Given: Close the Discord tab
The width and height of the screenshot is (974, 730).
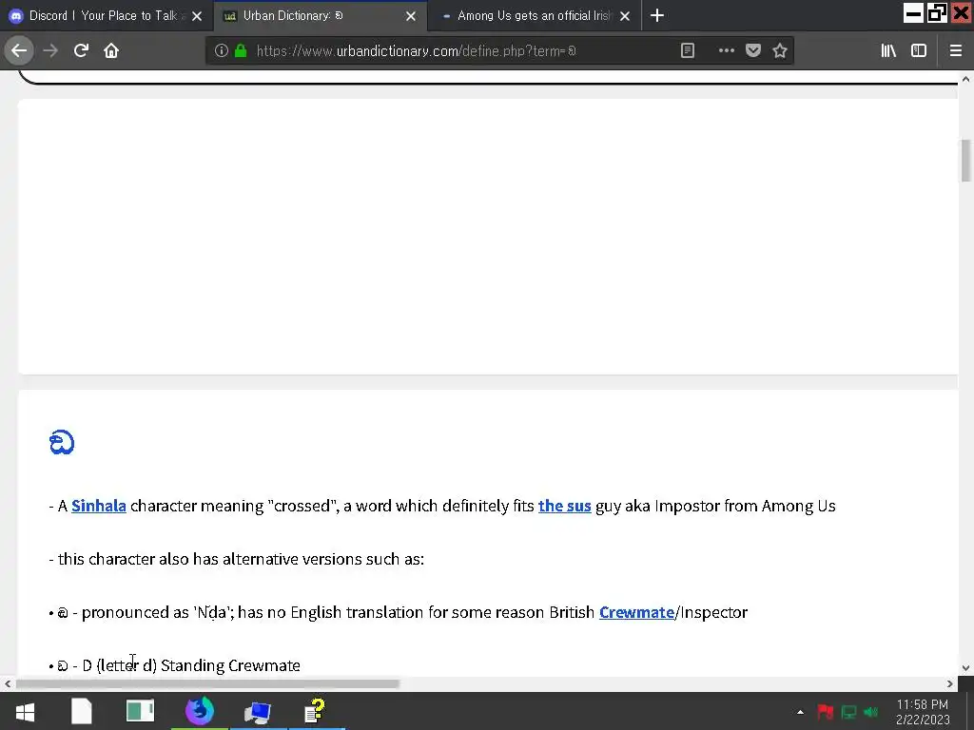Looking at the screenshot, I should (x=197, y=16).
